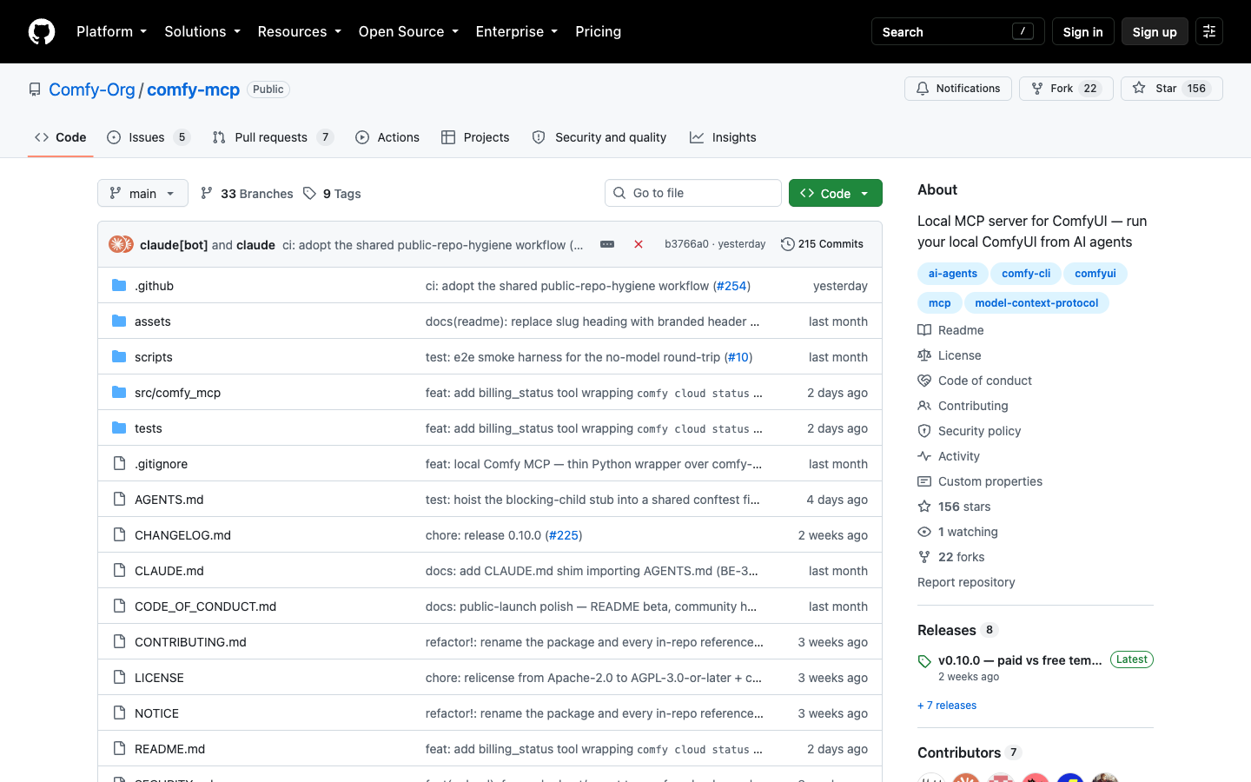This screenshot has height=782, width=1251.
Task: View the 33 Branches
Action: point(247,194)
